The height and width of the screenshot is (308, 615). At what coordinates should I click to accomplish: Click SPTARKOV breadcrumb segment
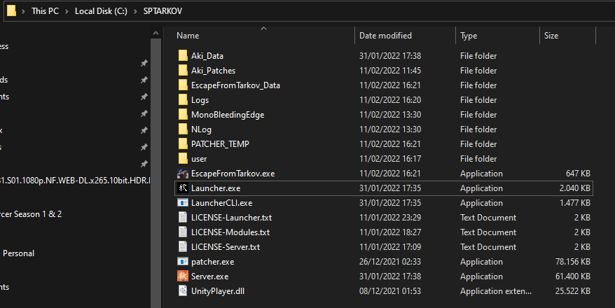click(x=163, y=11)
